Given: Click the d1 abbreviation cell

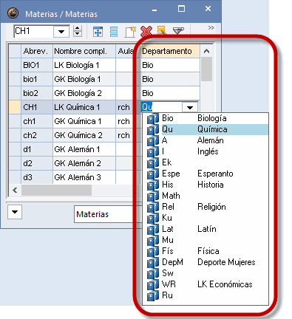Looking at the screenshot, I should click(37, 149).
